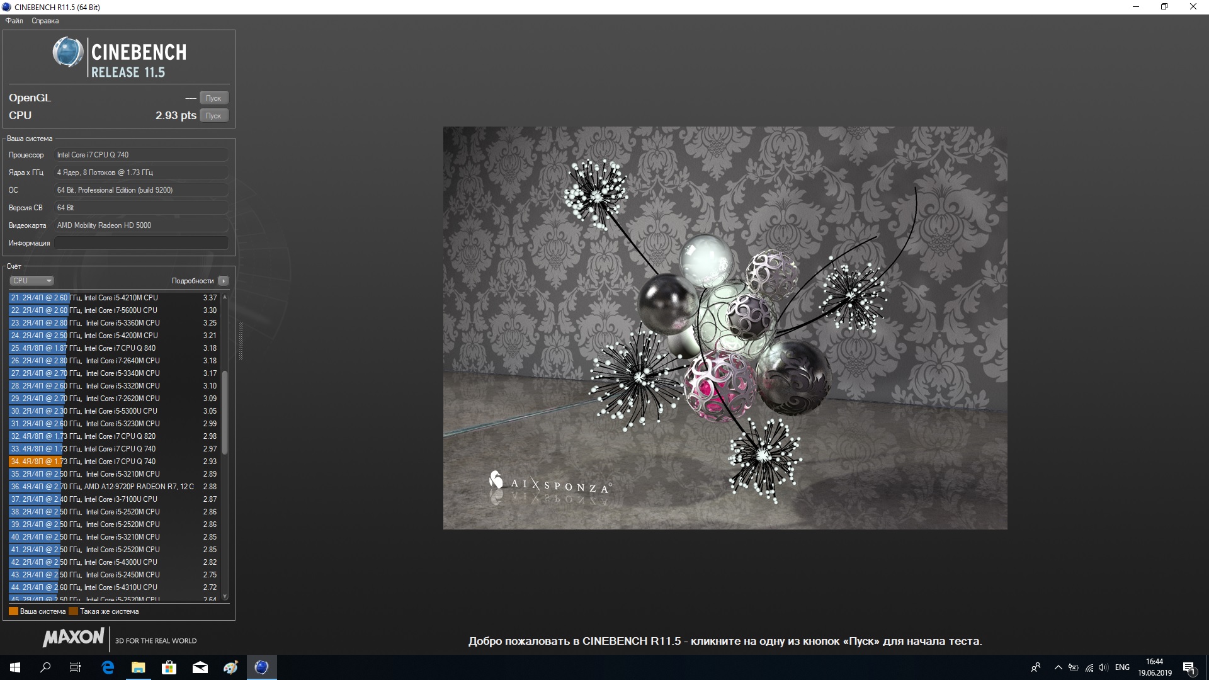Open Windows search from taskbar
Screen dimensions: 1209x680
tap(45, 667)
